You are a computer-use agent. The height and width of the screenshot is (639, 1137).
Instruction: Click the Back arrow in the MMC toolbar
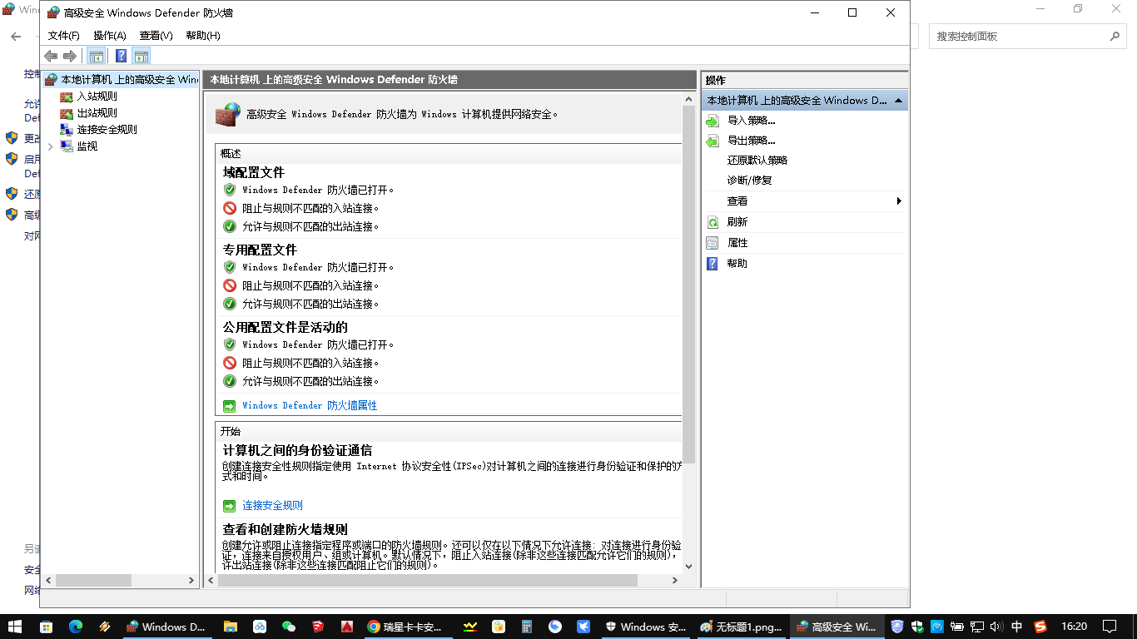coord(51,56)
